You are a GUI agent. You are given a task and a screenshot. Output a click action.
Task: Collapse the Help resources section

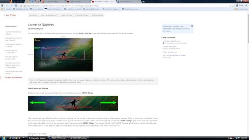pos(168,37)
